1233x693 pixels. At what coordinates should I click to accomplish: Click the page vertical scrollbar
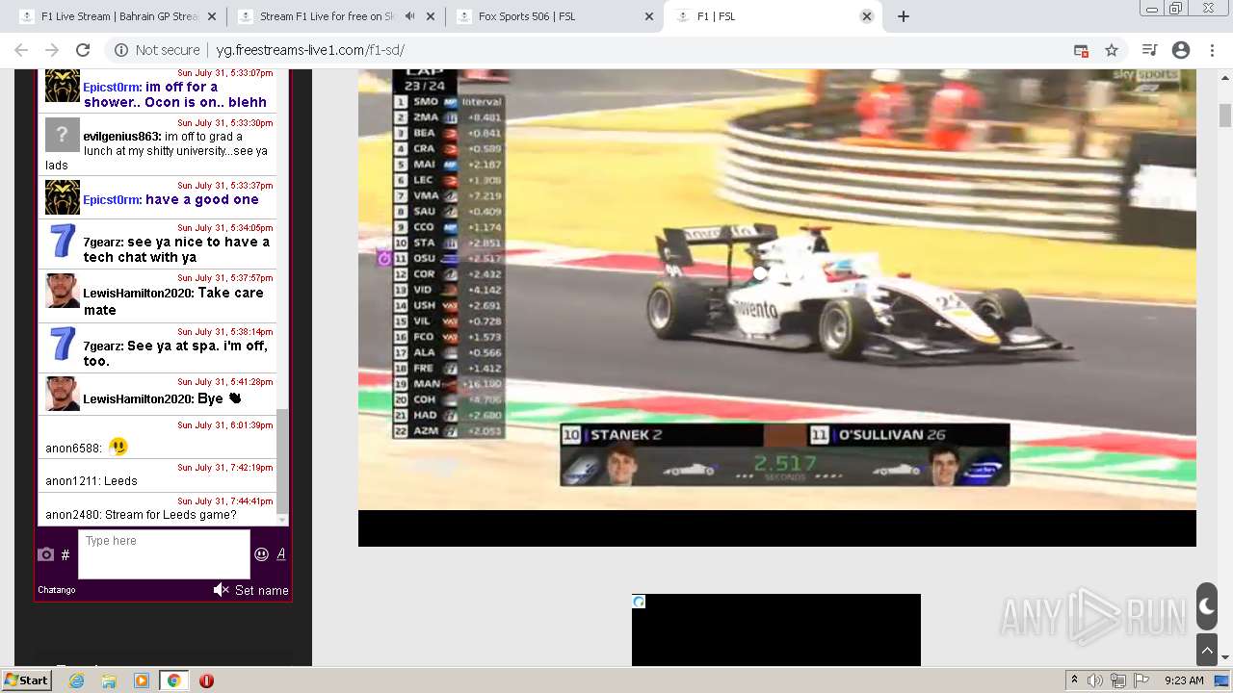point(1225,114)
